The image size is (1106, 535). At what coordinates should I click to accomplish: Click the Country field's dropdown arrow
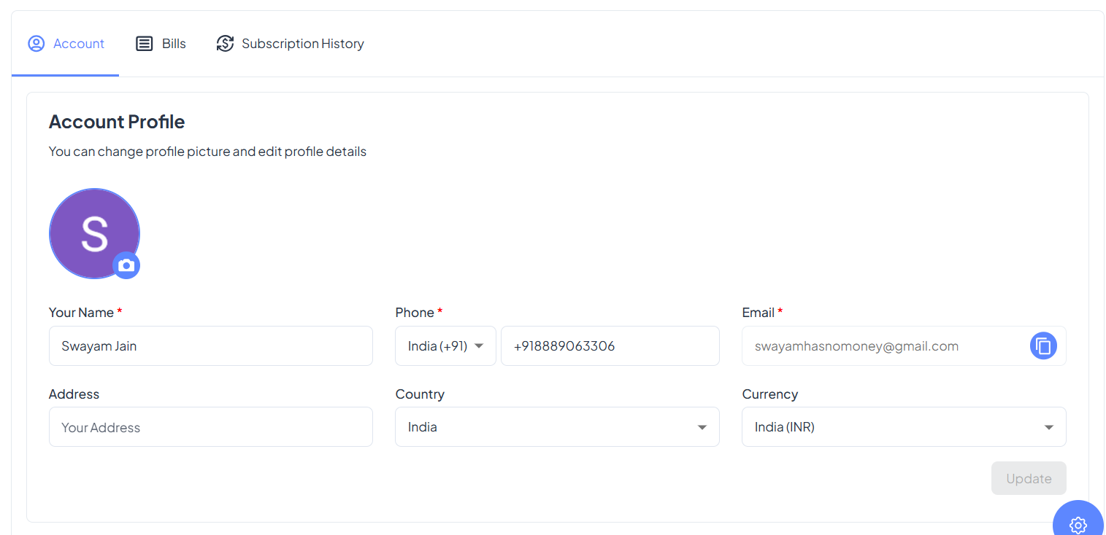coord(702,427)
